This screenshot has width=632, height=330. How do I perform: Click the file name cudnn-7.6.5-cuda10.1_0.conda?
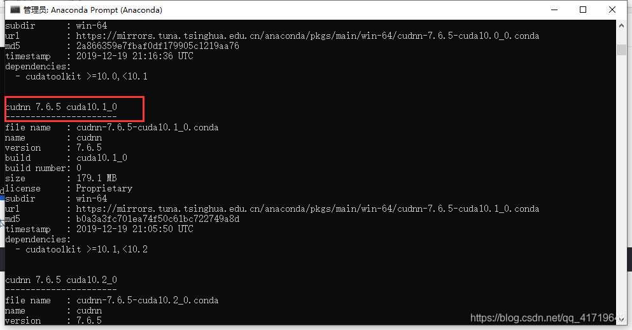pos(147,128)
